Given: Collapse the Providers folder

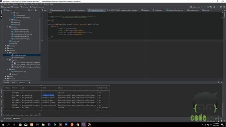Looking at the screenshot, I should pos(8,27).
